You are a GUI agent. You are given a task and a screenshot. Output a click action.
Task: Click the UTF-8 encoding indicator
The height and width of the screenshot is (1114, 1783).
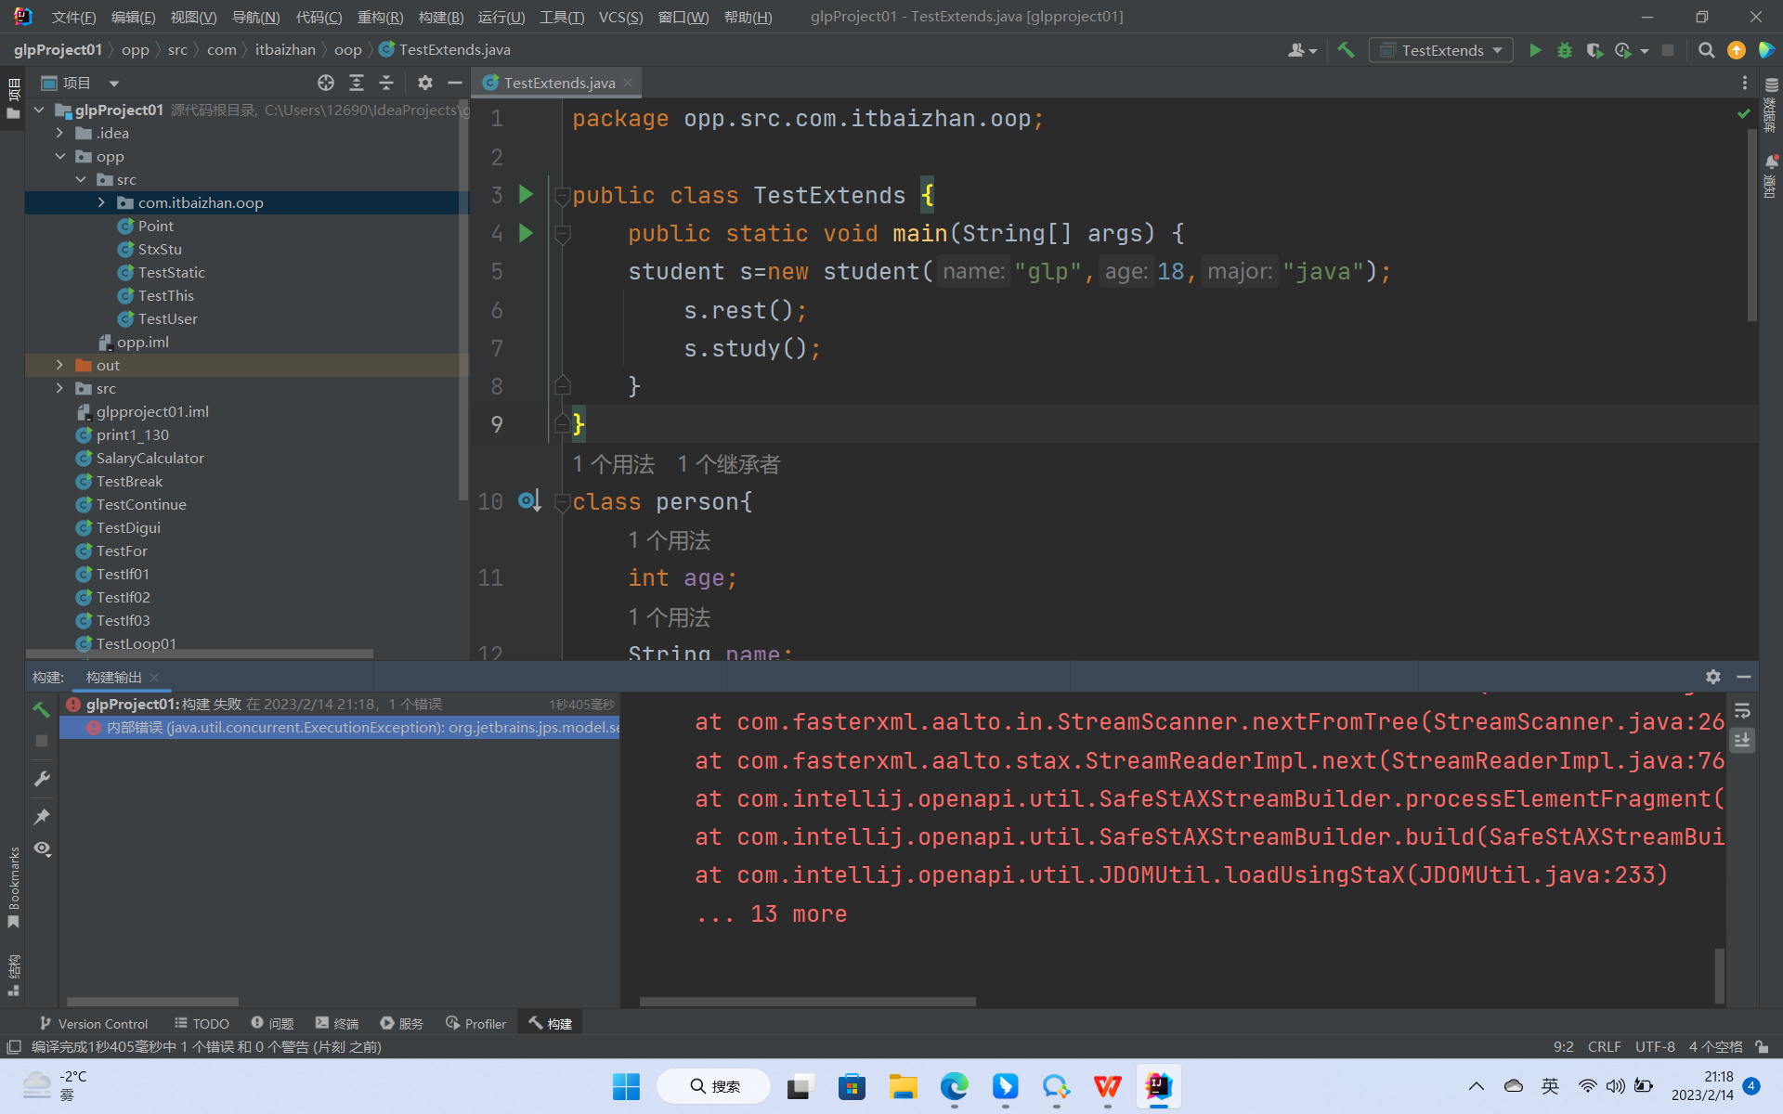1655,1046
